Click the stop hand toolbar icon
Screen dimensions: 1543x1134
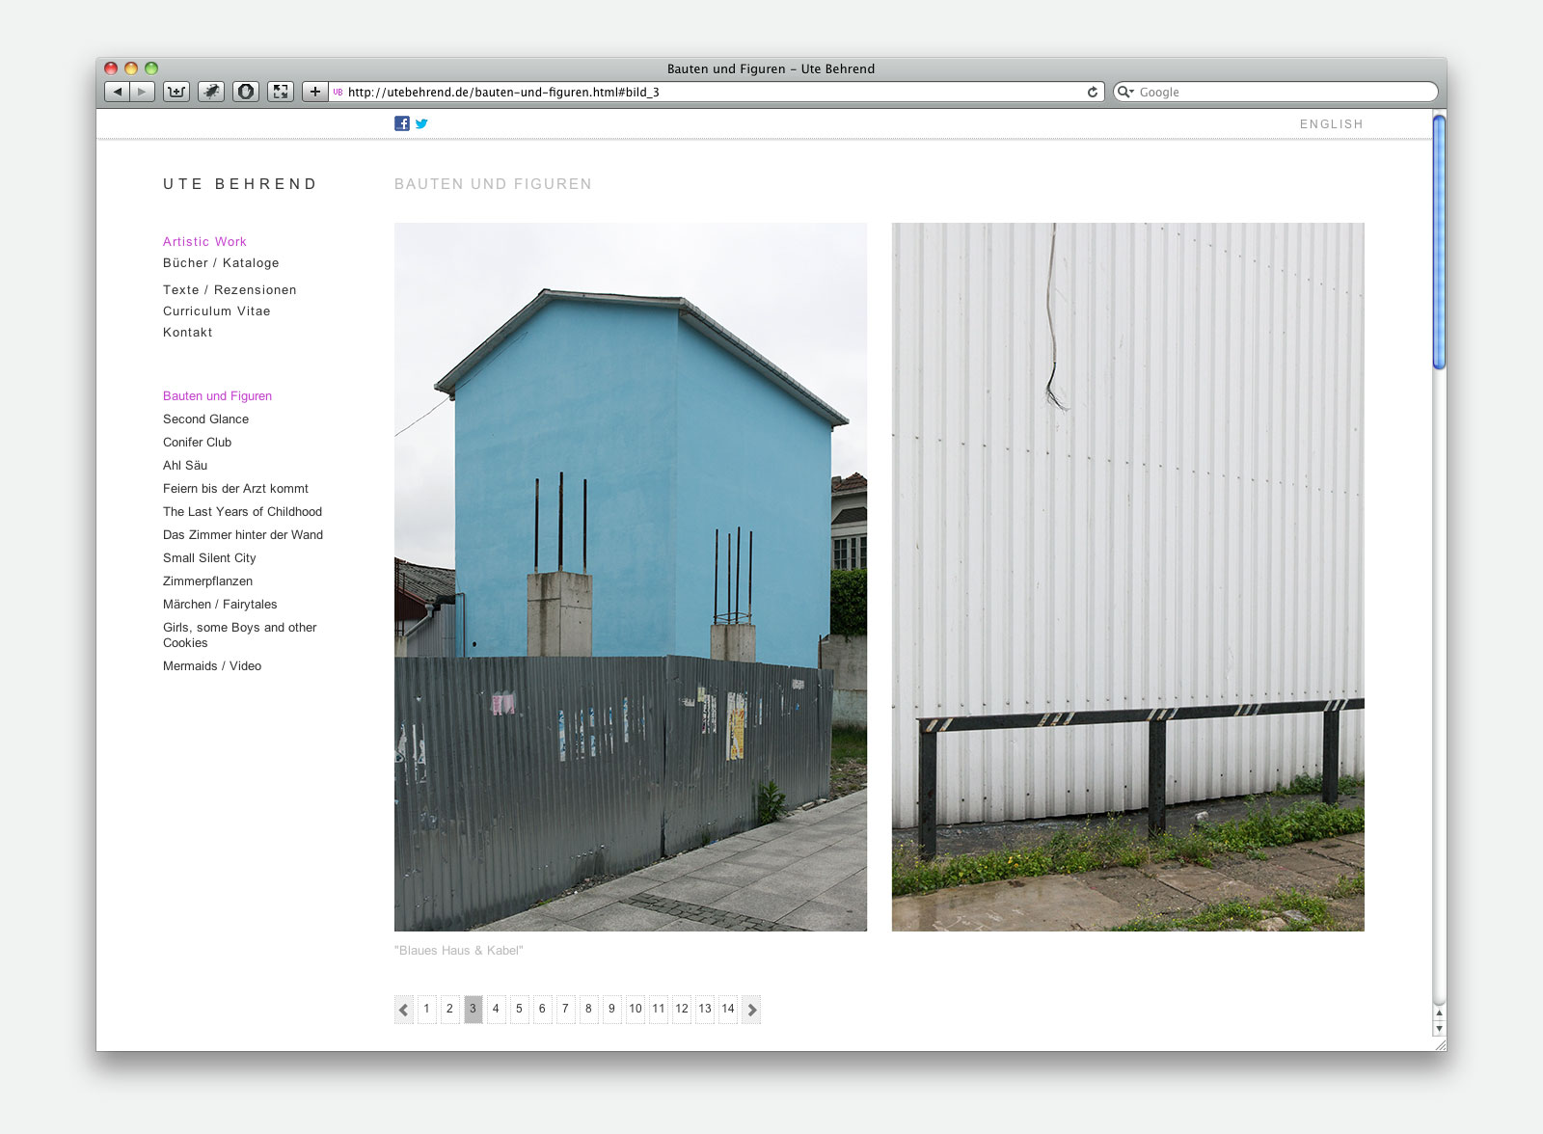tap(246, 92)
